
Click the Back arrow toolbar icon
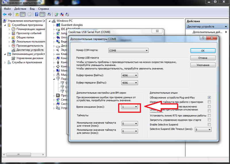coord(5,14)
